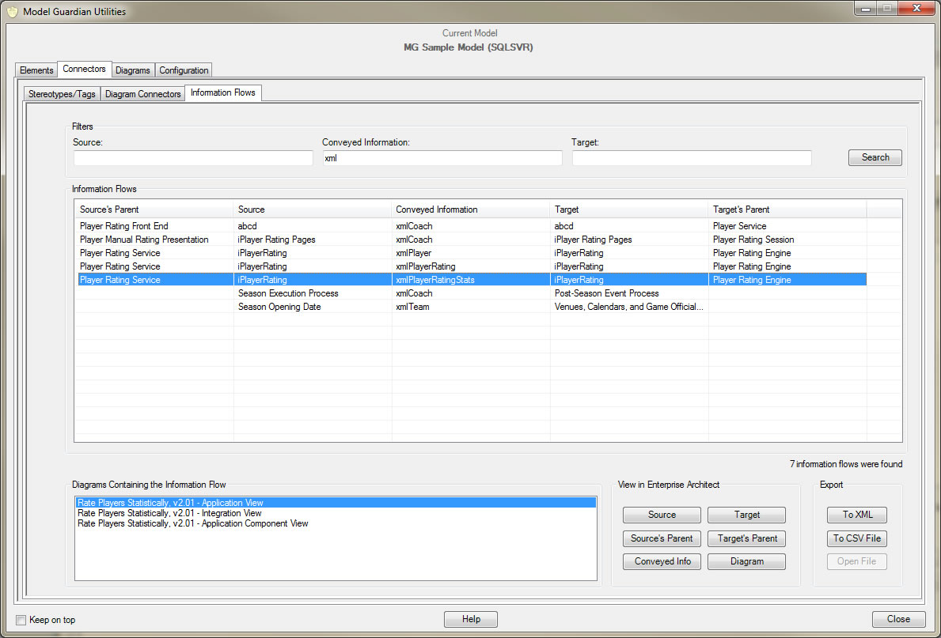Click the Player Rating Session cell

[787, 240]
